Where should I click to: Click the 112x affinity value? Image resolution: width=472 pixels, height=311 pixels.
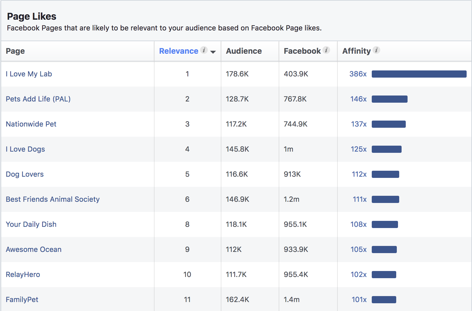click(x=359, y=174)
